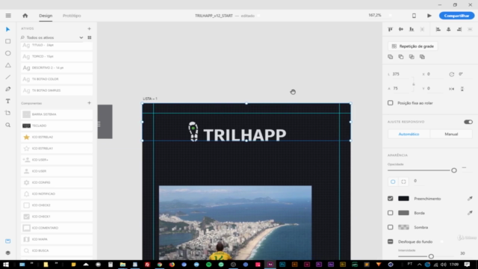
Task: Apply the Intersect boolean operation
Action: 412,57
